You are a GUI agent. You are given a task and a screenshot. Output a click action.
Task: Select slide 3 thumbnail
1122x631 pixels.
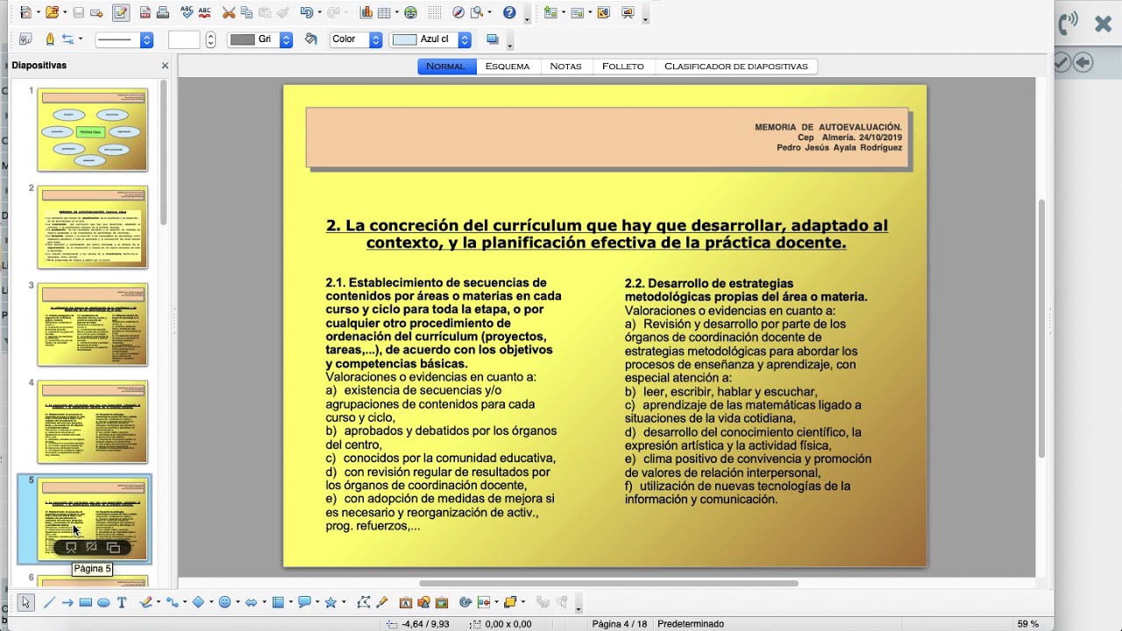(92, 324)
